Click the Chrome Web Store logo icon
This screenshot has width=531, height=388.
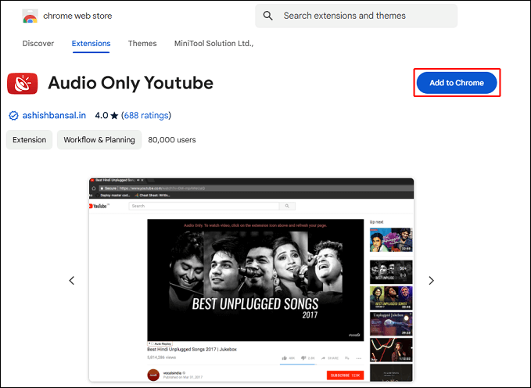tap(30, 16)
